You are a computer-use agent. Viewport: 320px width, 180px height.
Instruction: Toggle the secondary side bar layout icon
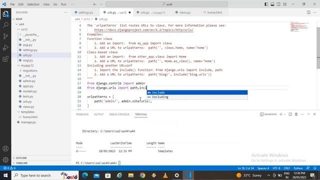[278, 4]
